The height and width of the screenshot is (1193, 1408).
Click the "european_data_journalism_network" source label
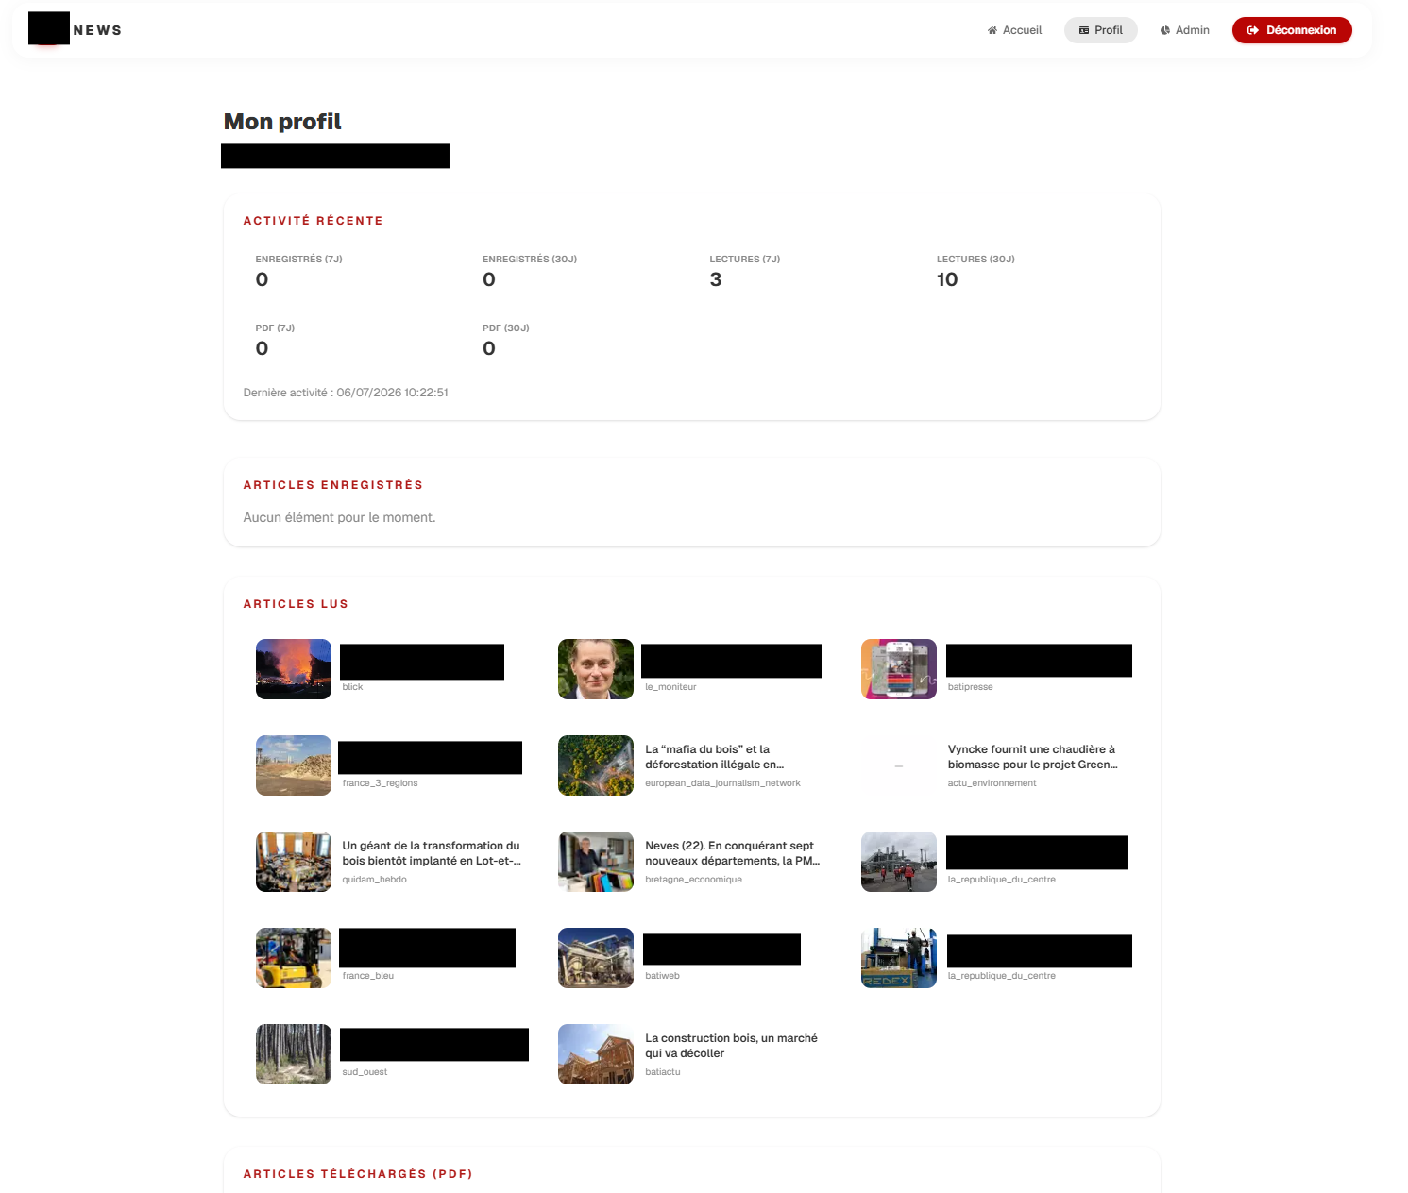click(x=722, y=783)
